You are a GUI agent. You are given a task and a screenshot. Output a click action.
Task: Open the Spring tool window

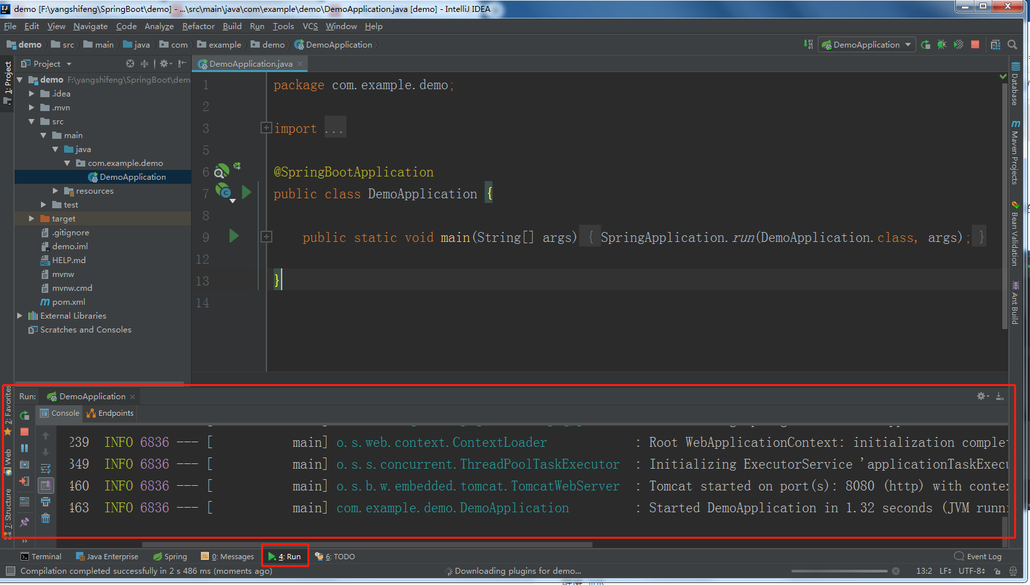[170, 557]
